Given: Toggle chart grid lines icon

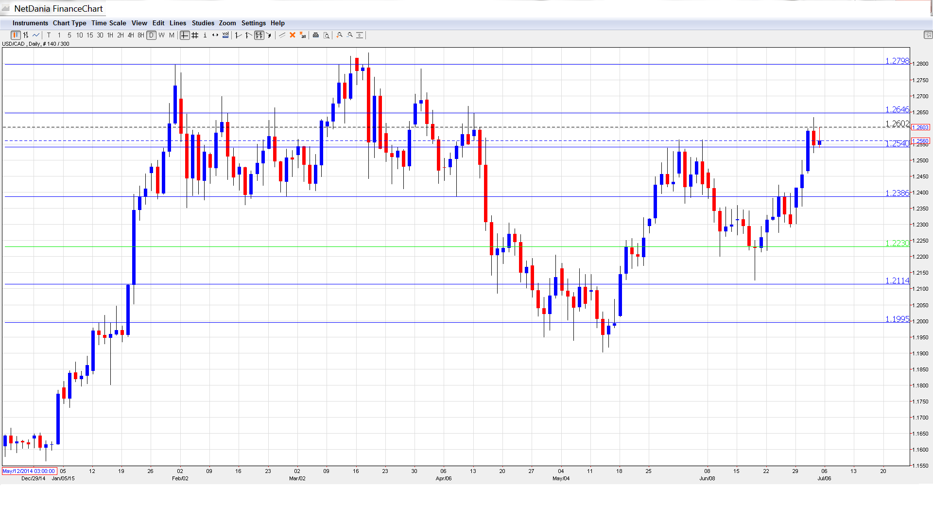Looking at the screenshot, I should pyautogui.click(x=195, y=35).
